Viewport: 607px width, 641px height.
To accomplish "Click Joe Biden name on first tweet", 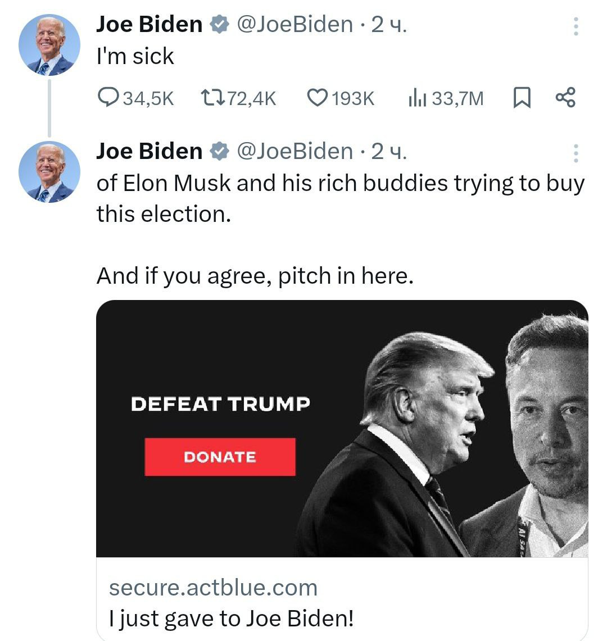I will [149, 25].
